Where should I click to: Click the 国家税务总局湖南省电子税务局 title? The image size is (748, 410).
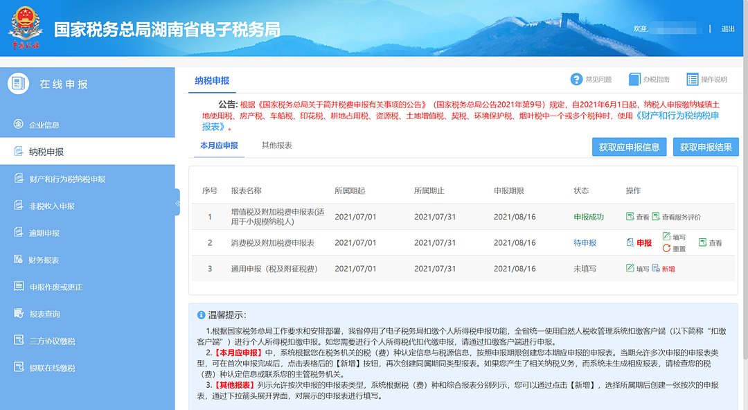point(167,30)
